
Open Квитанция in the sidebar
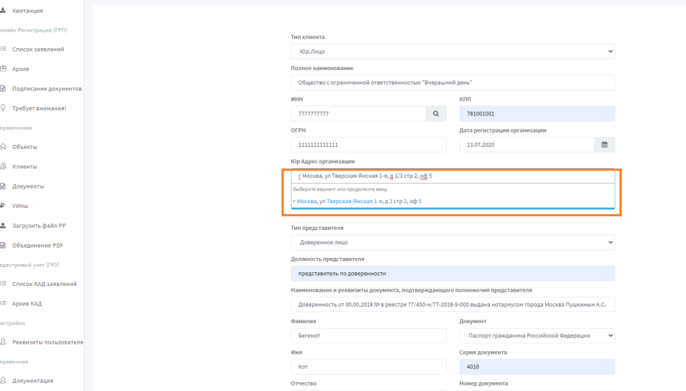pyautogui.click(x=27, y=10)
